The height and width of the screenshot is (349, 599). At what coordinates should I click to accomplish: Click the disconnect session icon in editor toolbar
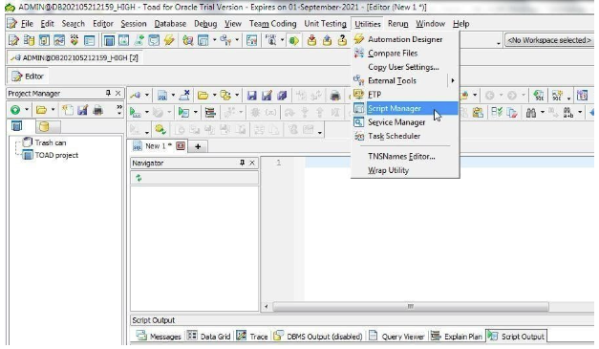[185, 96]
